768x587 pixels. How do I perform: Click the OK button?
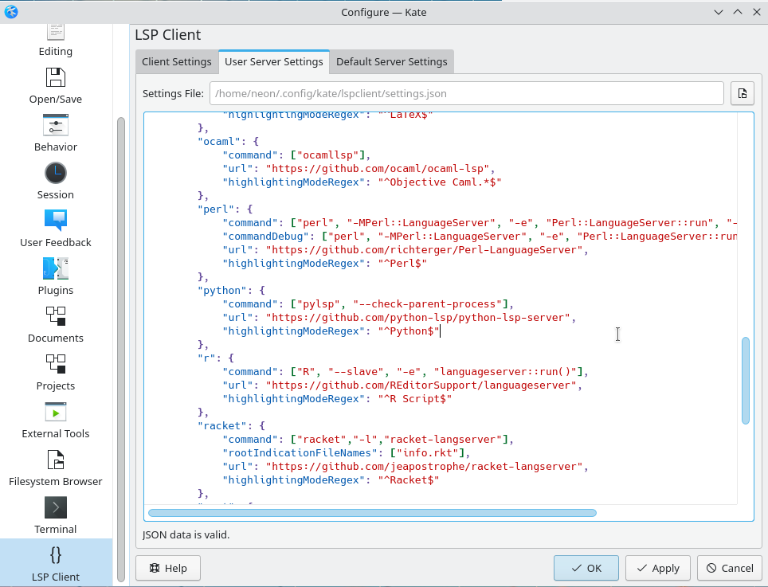tap(586, 568)
